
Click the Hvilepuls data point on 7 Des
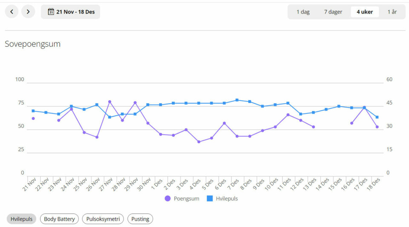[237, 100]
